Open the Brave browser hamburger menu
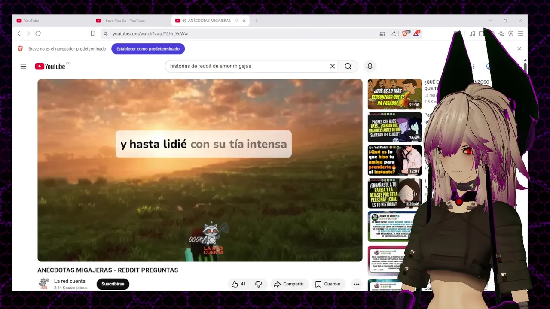The height and width of the screenshot is (309, 550). tap(520, 33)
